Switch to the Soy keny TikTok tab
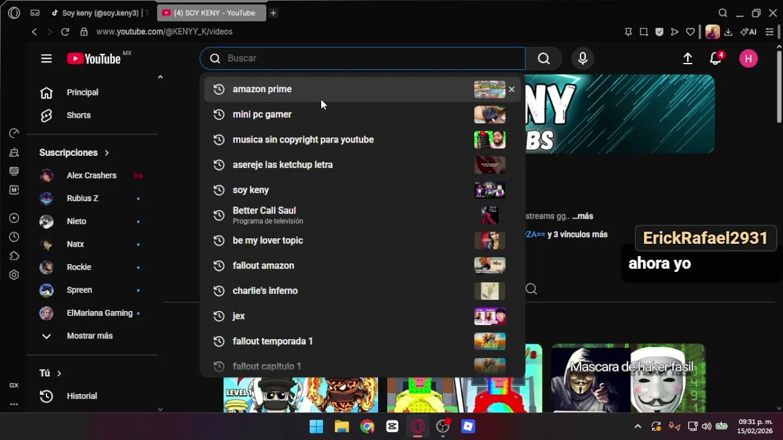Image resolution: width=783 pixels, height=440 pixels. click(101, 13)
